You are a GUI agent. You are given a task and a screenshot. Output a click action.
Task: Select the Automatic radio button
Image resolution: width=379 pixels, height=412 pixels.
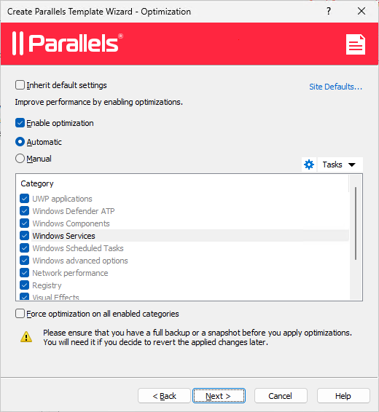[20, 142]
